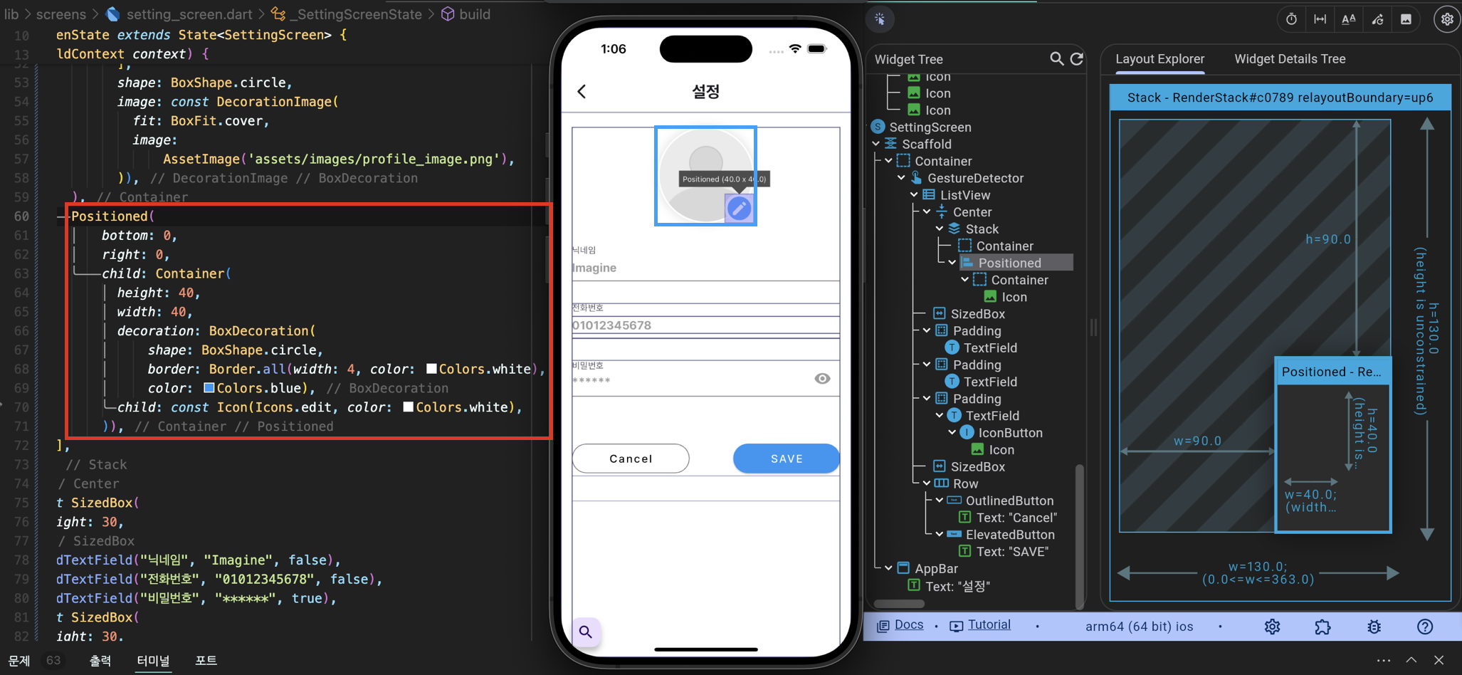Select the Text: "설정" tree item
This screenshot has width=1462, height=675.
[949, 586]
